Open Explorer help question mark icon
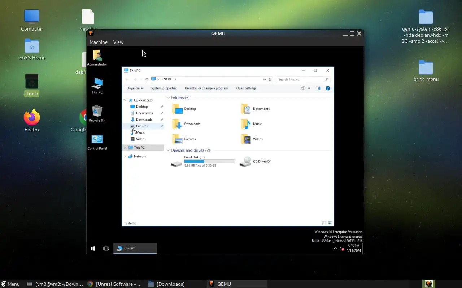462x288 pixels. click(328, 88)
